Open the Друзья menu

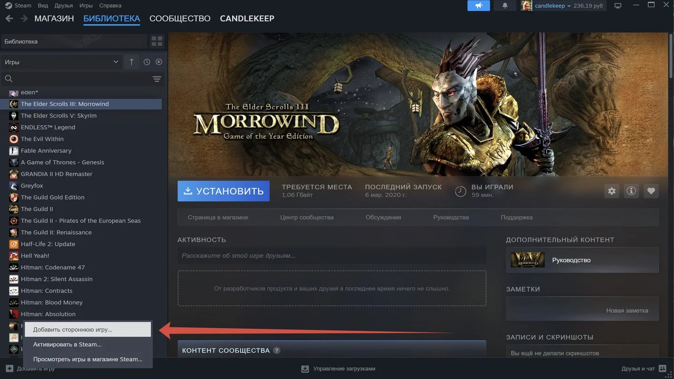(64, 6)
